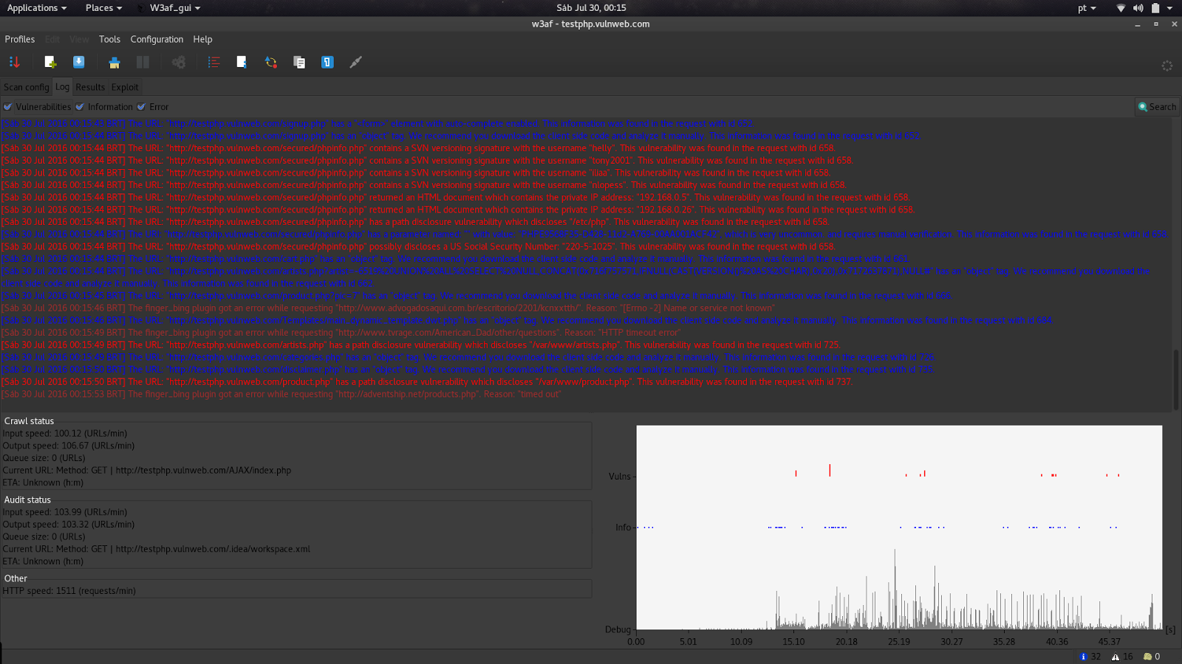Viewport: 1182px width, 664px height.
Task: Enable the Vulnerabilities log filter
Action: tap(7, 106)
